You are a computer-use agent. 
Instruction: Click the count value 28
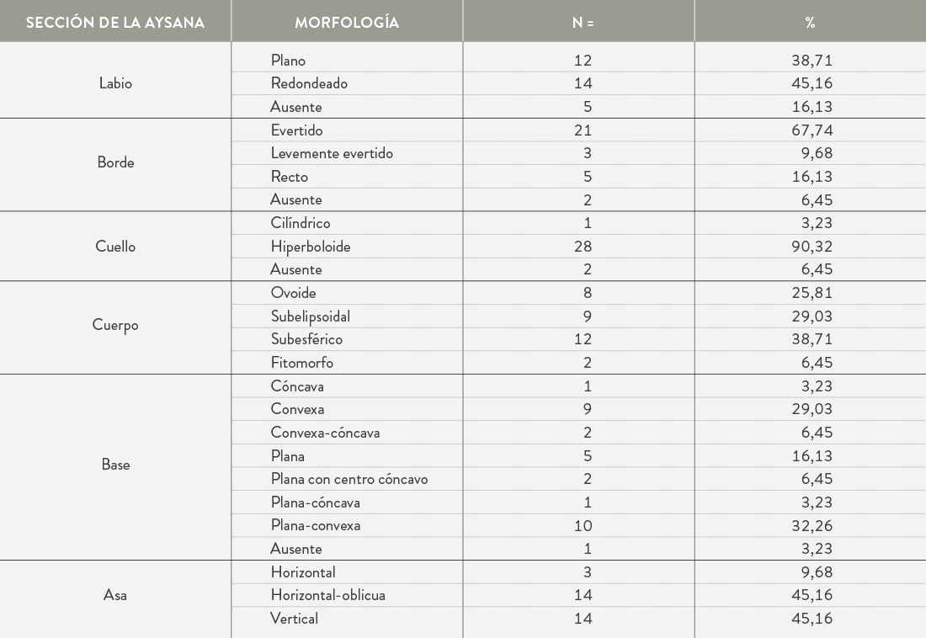point(583,247)
